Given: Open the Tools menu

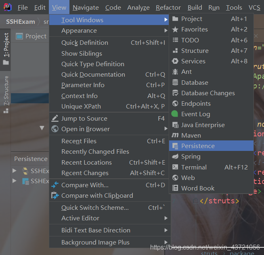Looking at the screenshot, I should click(x=234, y=8).
